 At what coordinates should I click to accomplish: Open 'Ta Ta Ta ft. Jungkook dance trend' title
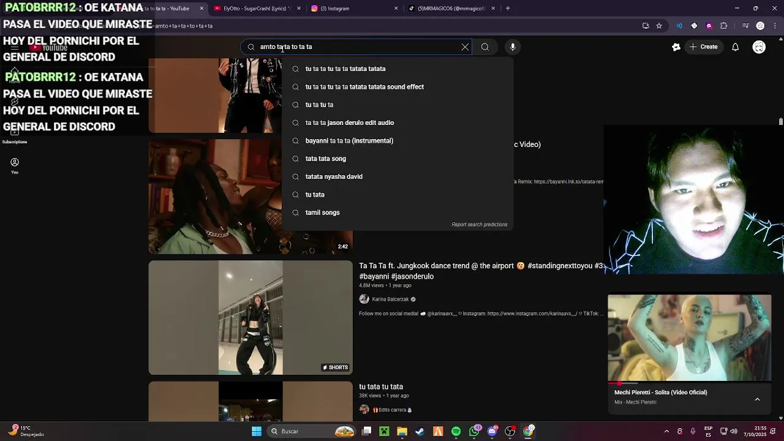point(481,271)
